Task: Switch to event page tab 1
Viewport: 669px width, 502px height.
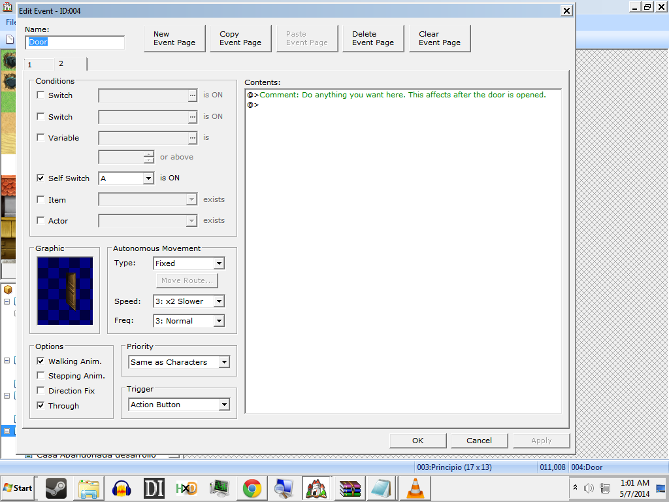Action: pyautogui.click(x=30, y=65)
